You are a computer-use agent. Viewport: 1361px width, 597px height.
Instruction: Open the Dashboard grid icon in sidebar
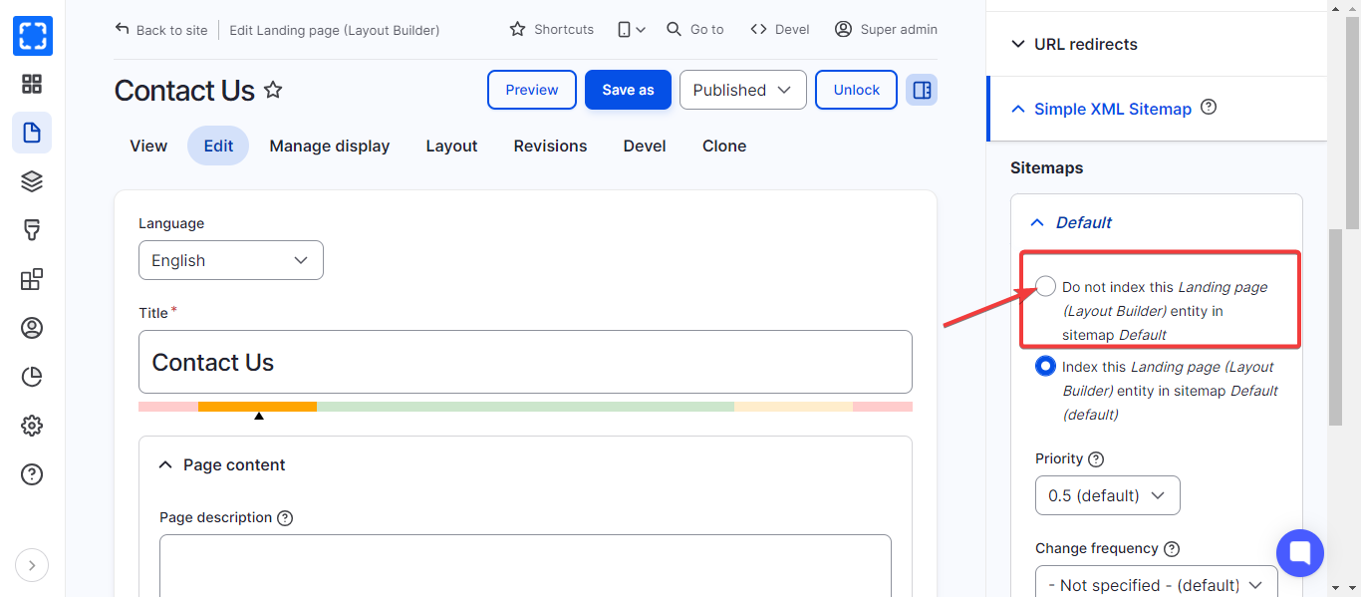tap(32, 84)
